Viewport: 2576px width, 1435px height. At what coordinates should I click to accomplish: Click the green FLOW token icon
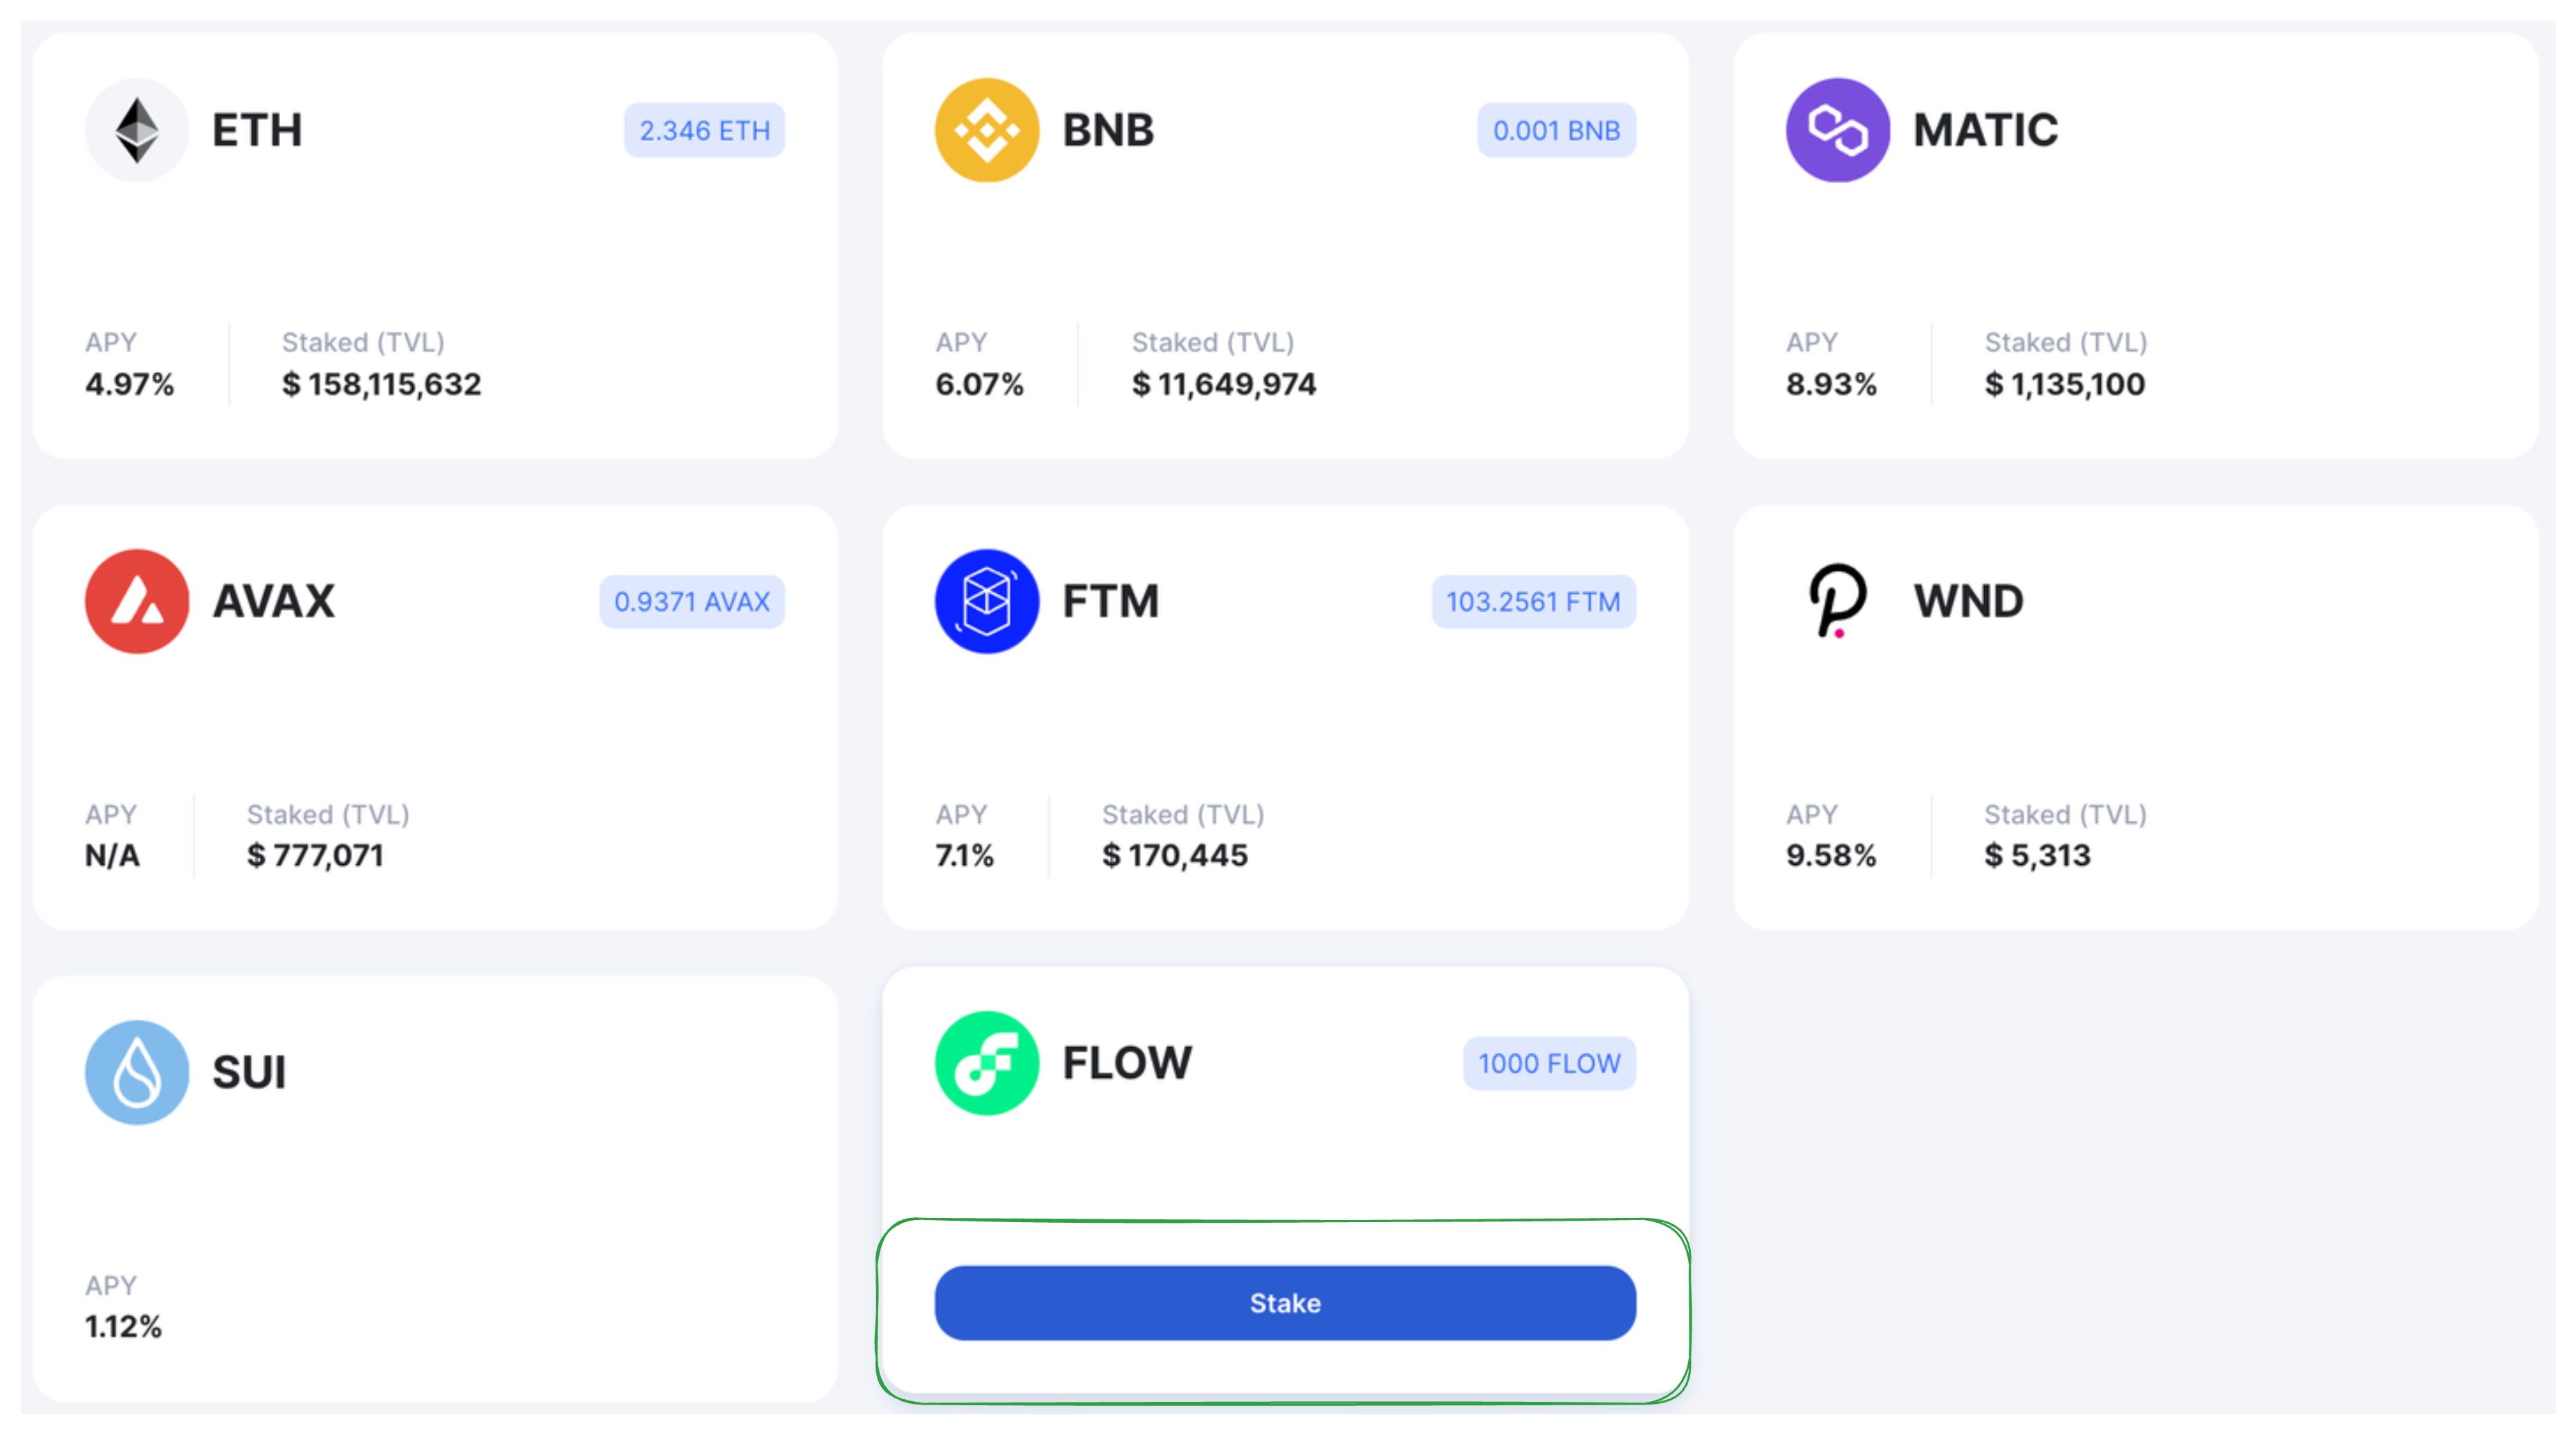tap(987, 1063)
